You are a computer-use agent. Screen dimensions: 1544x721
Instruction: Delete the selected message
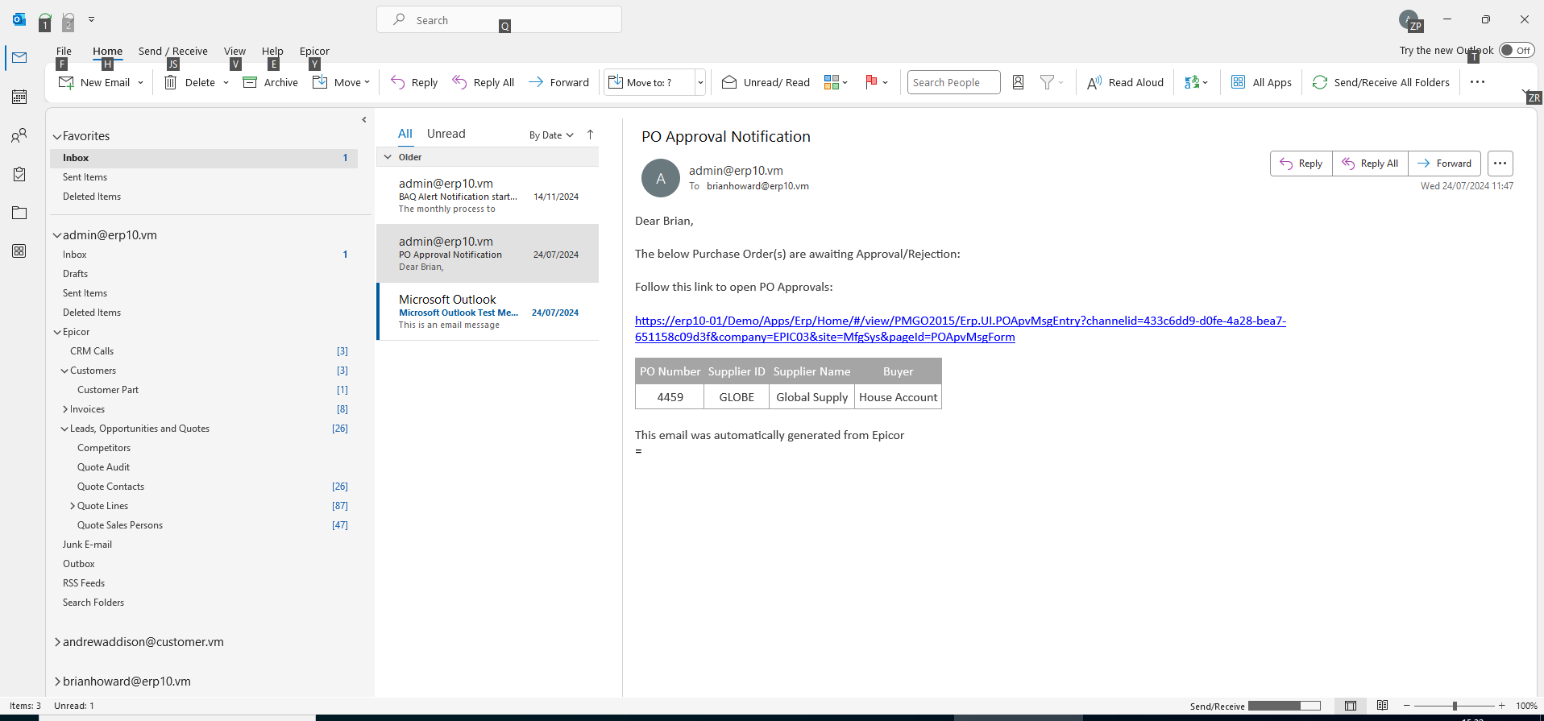(189, 82)
